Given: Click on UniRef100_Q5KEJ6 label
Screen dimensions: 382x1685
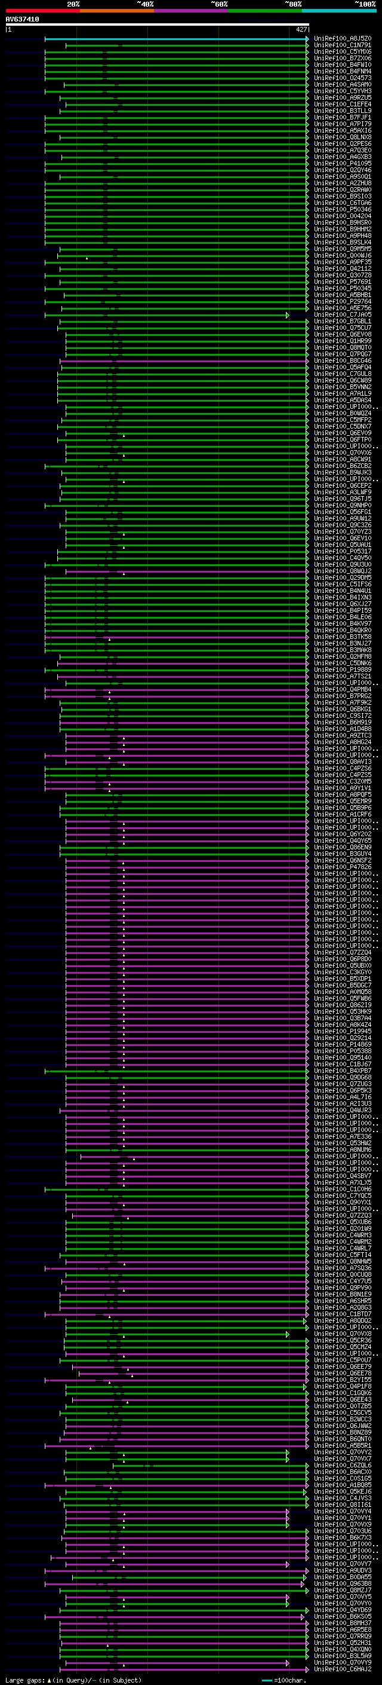Looking at the screenshot, I should coord(343,1491).
